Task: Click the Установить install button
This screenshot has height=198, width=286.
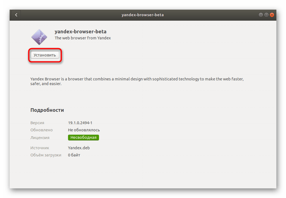Action: click(x=45, y=55)
